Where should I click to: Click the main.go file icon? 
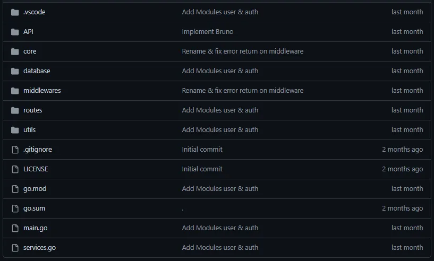pos(15,228)
